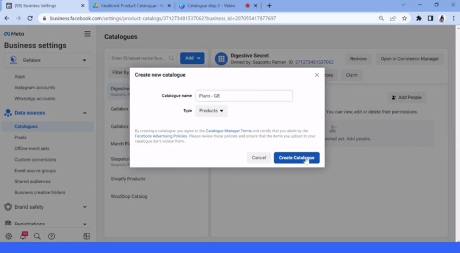Open the help question mark icon
The height and width of the screenshot is (253, 460).
(x=51, y=236)
